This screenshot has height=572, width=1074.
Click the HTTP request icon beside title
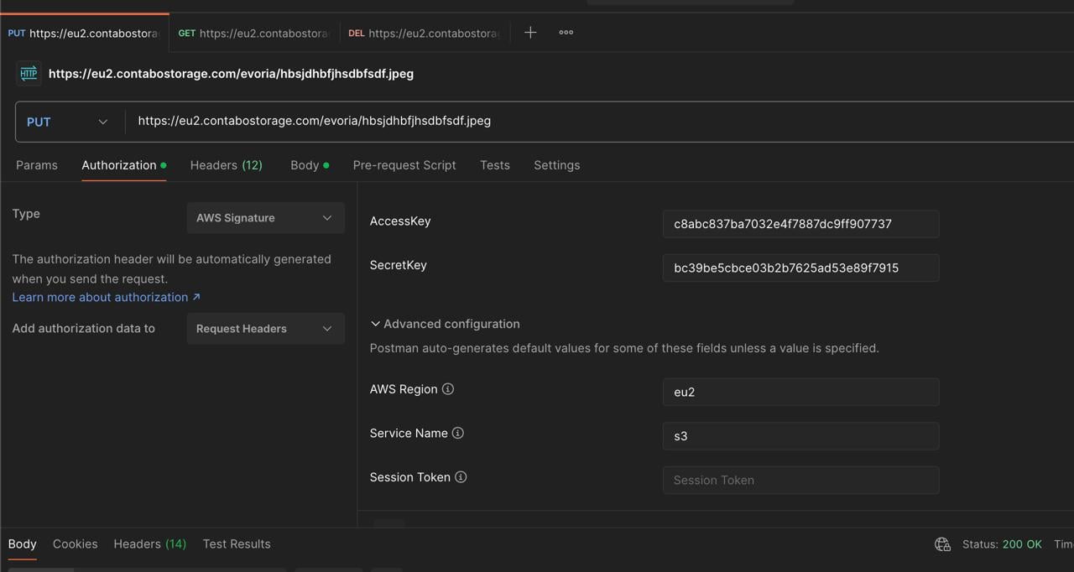coord(29,74)
